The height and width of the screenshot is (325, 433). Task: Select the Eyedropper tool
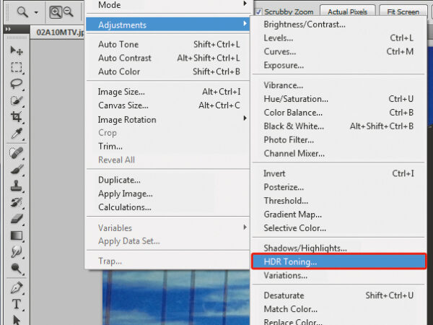point(17,134)
